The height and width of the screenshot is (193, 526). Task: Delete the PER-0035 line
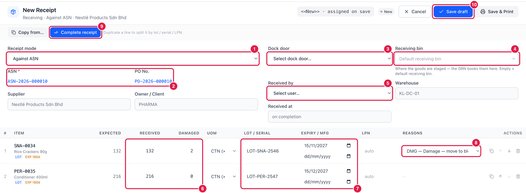[518, 176]
